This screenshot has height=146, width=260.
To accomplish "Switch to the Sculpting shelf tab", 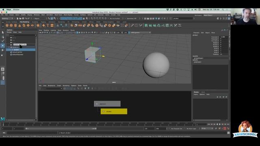I will 35,22.
